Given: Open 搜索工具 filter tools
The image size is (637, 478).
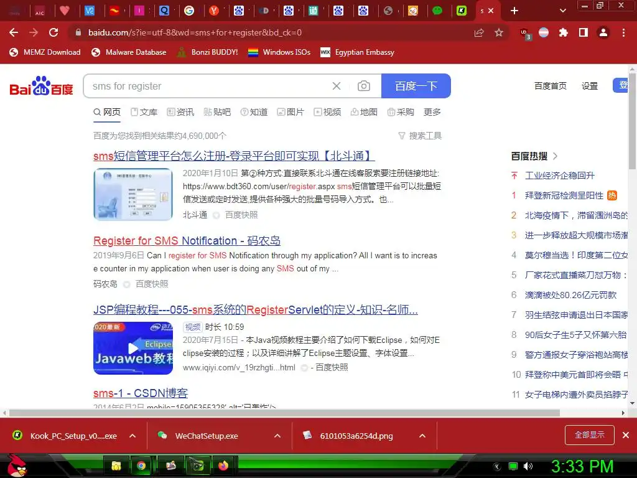Looking at the screenshot, I should [420, 136].
